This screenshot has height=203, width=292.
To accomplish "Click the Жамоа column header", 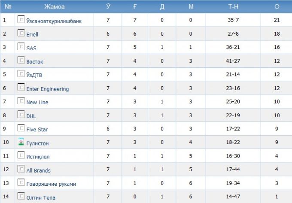I will pyautogui.click(x=55, y=7).
